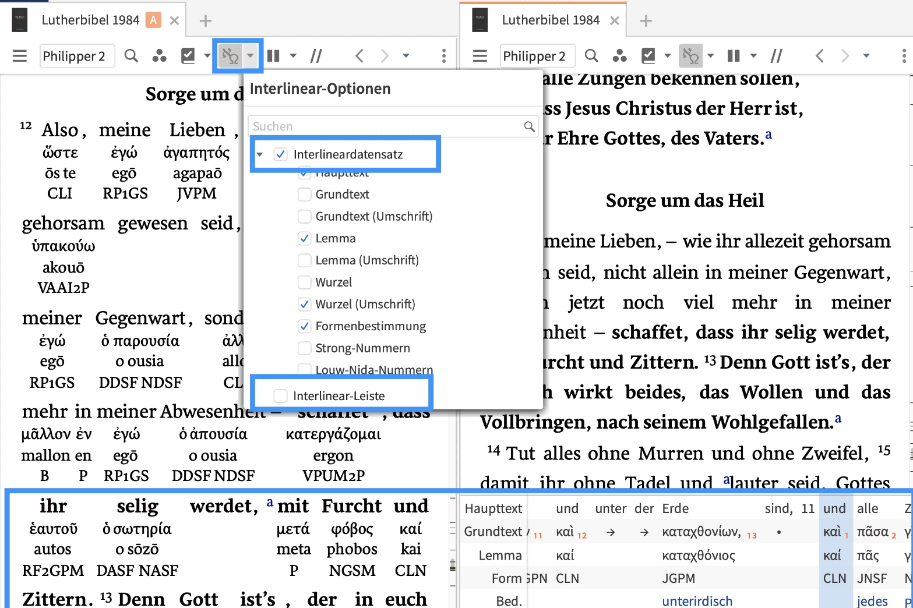Open footnote a after Vaters
Screen dimensions: 913x608
pyautogui.click(x=769, y=135)
